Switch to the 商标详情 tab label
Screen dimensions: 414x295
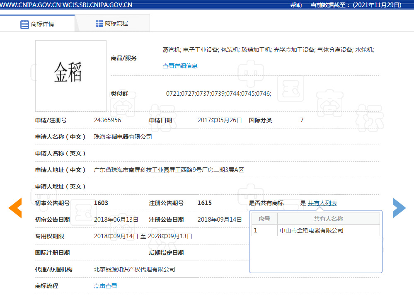(x=43, y=24)
